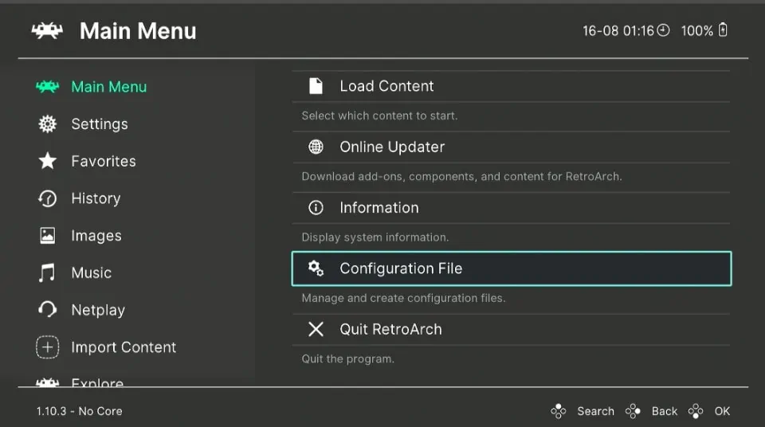Click the Online Updater globe icon
Screen dimensions: 765x427
coord(316,147)
